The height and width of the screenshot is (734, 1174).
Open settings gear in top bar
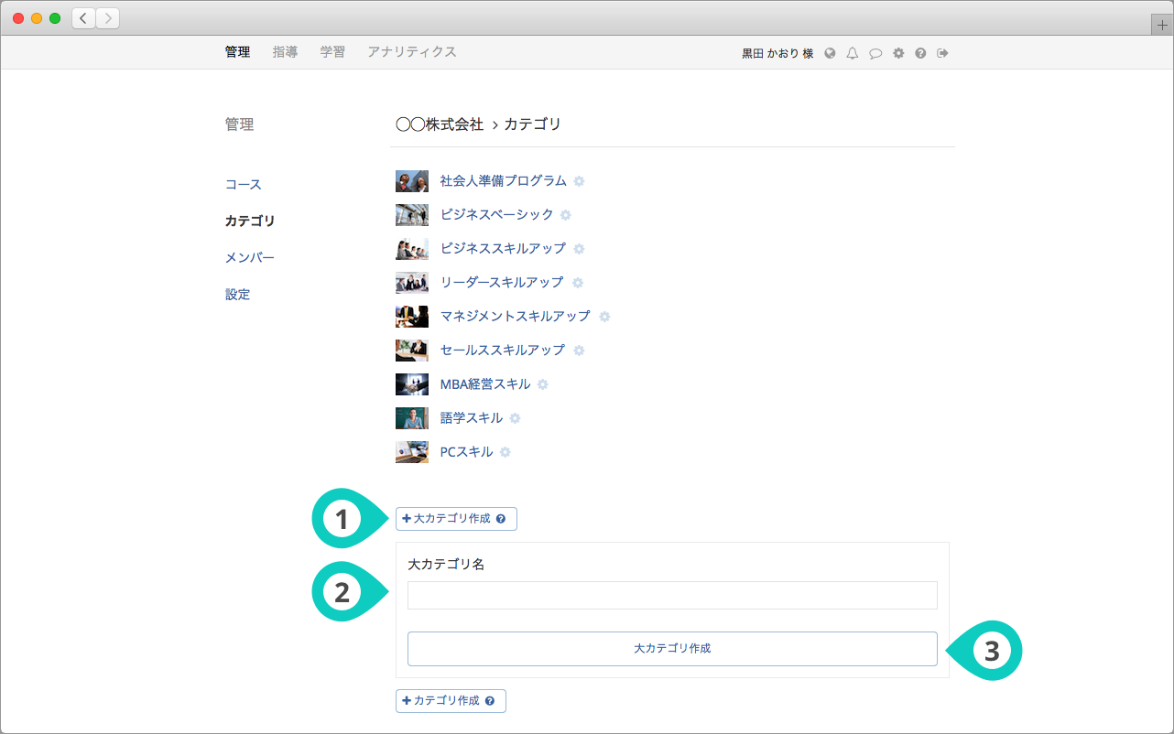coord(898,53)
